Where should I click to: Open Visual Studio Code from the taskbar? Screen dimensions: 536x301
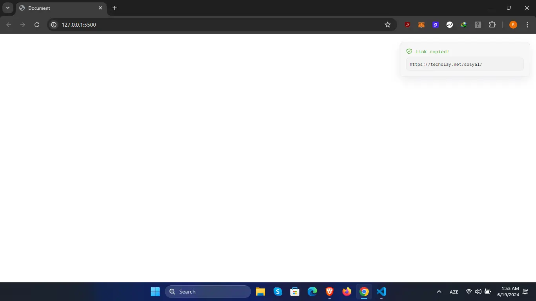[381, 292]
